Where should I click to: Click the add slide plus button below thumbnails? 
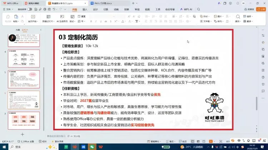[x=23, y=134]
